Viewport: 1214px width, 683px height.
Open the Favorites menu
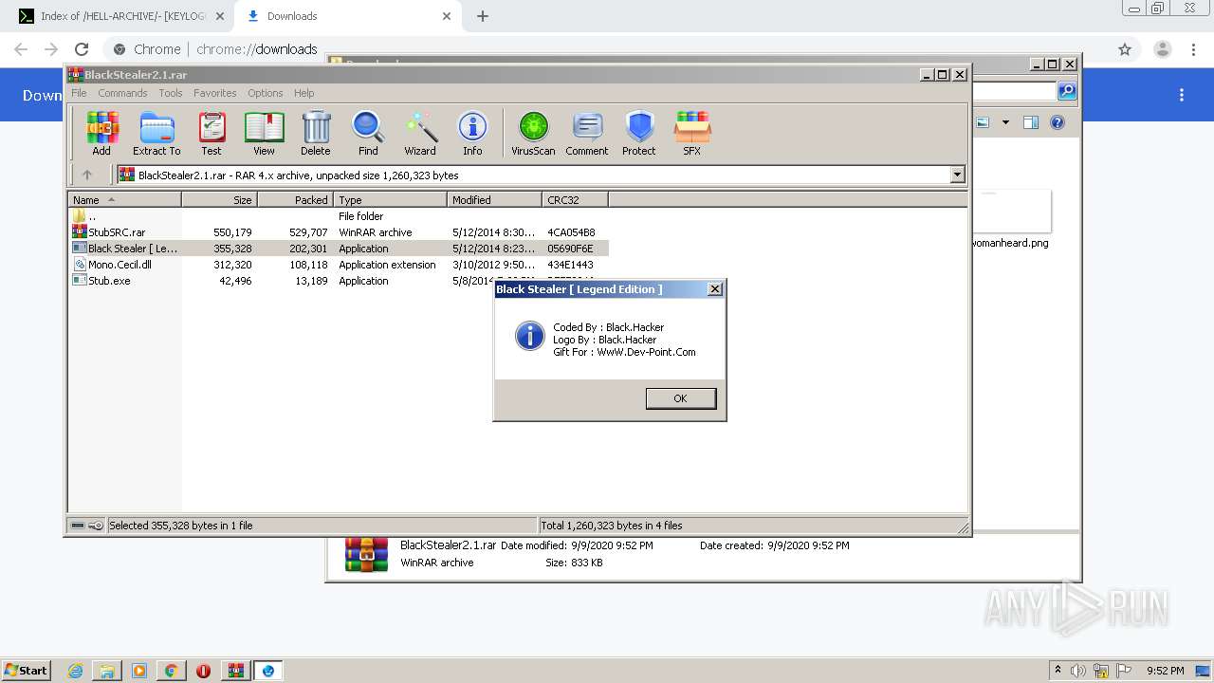[215, 93]
